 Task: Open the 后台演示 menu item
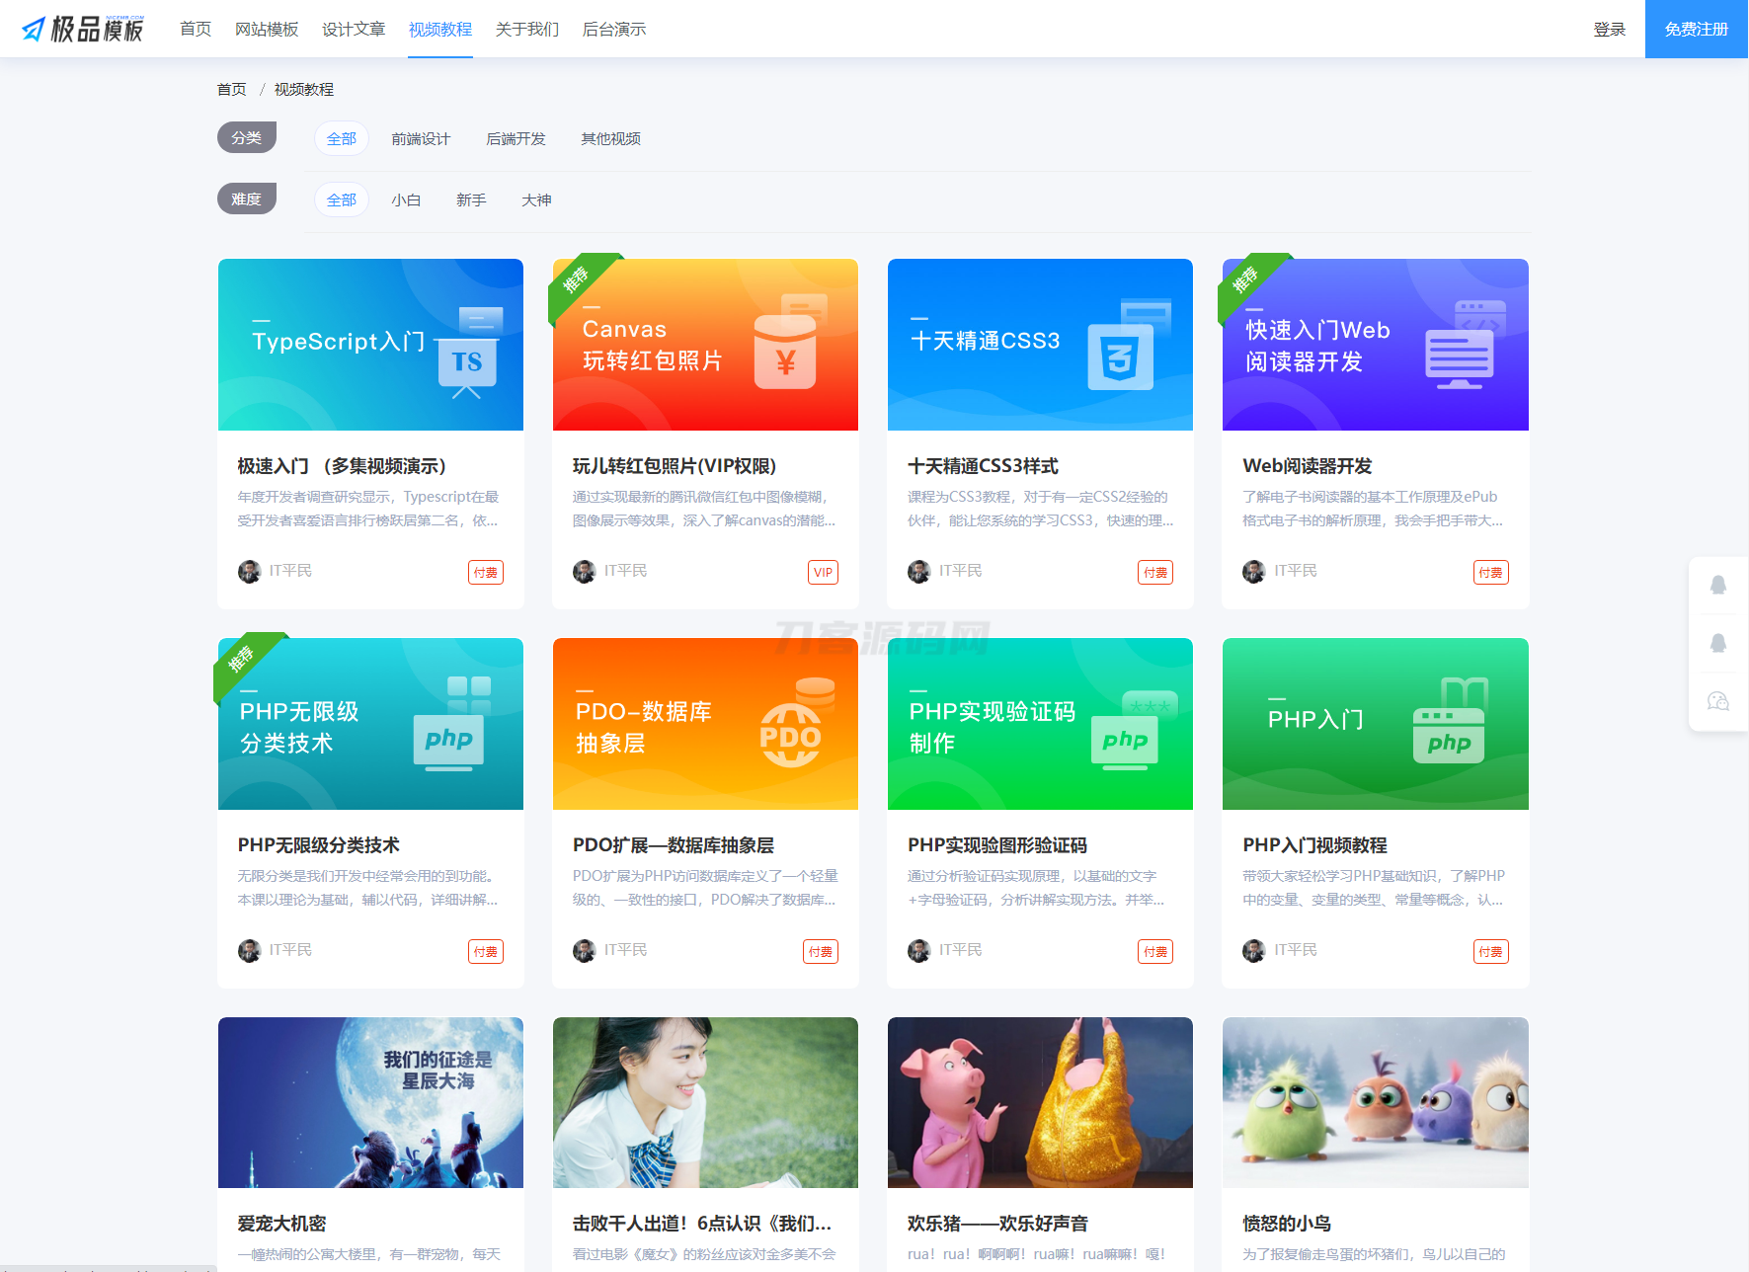(x=613, y=29)
